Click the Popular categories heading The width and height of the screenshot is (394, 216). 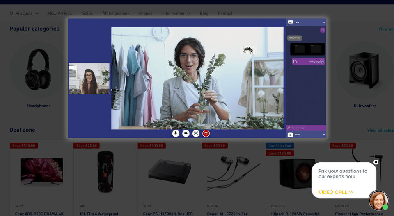click(34, 29)
